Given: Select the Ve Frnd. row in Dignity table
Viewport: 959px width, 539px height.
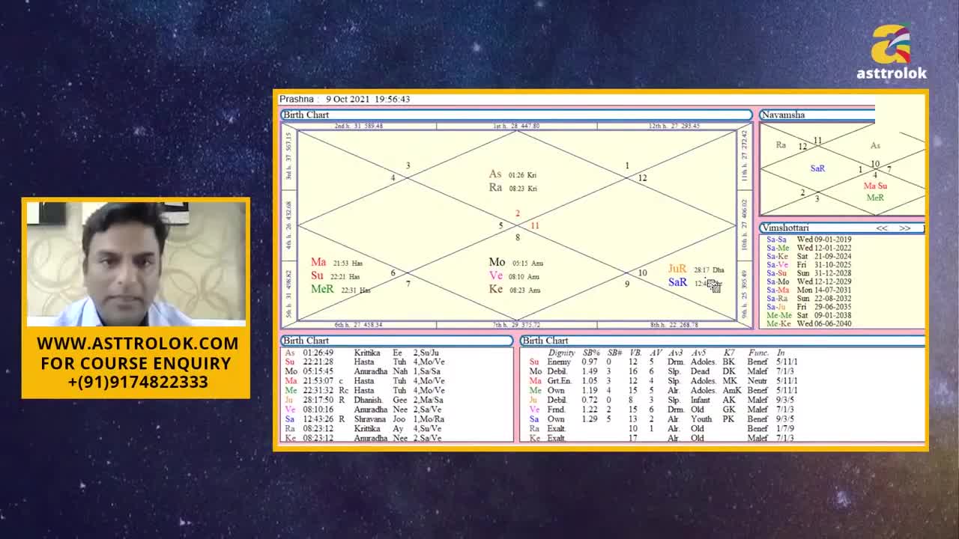Looking at the screenshot, I should (662, 409).
